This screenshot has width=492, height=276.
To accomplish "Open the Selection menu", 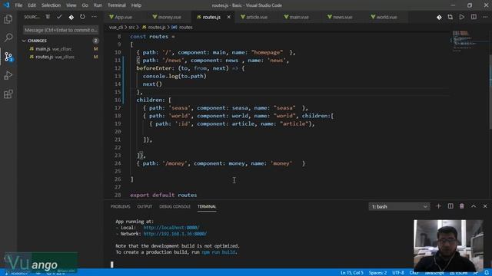I will coord(51,5).
